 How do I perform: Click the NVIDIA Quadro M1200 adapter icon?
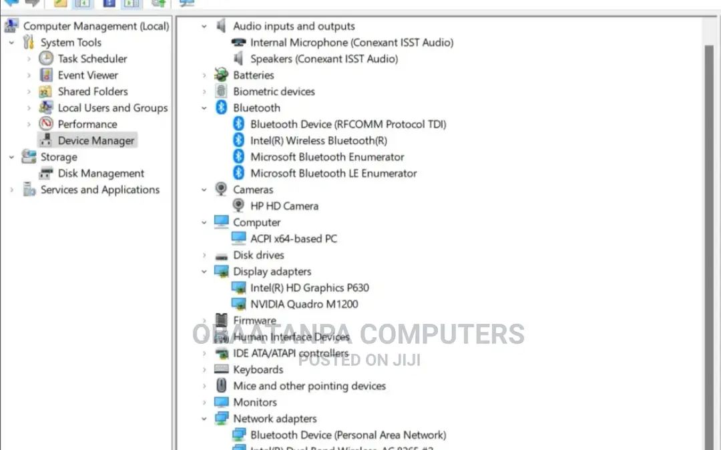238,304
